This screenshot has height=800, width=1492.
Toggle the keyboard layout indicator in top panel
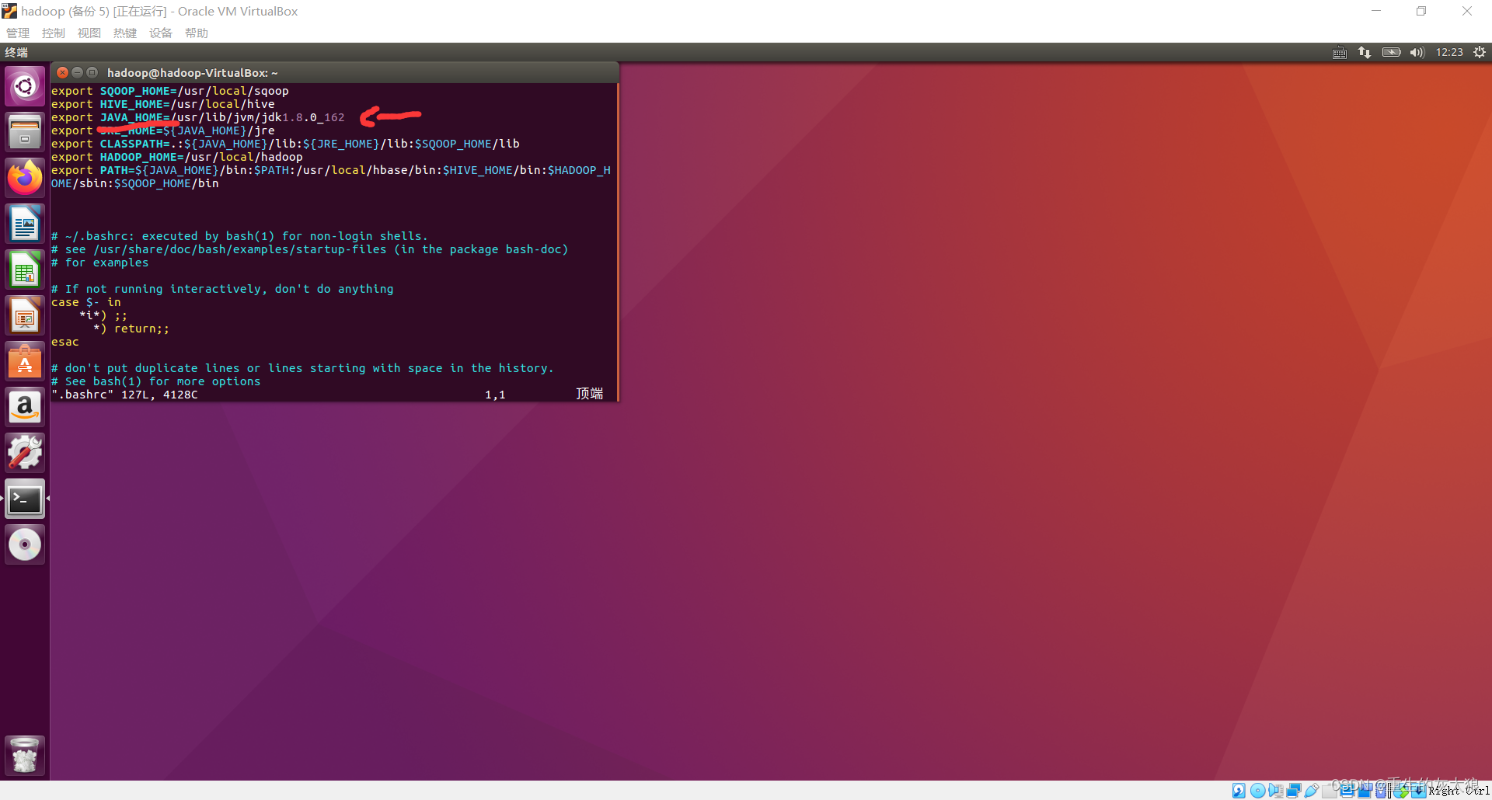pyautogui.click(x=1339, y=52)
